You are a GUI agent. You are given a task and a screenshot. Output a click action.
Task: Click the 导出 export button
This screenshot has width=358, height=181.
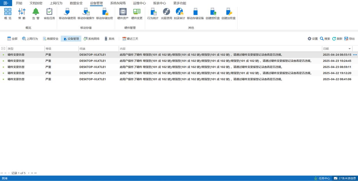pyautogui.click(x=350, y=39)
